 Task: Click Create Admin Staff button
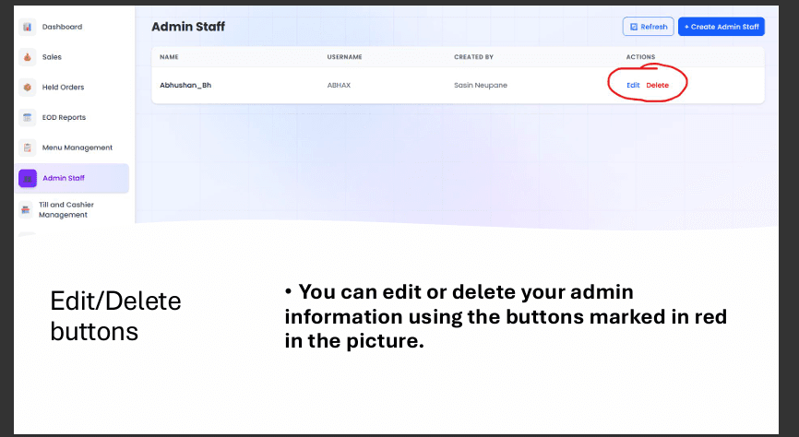click(x=721, y=27)
